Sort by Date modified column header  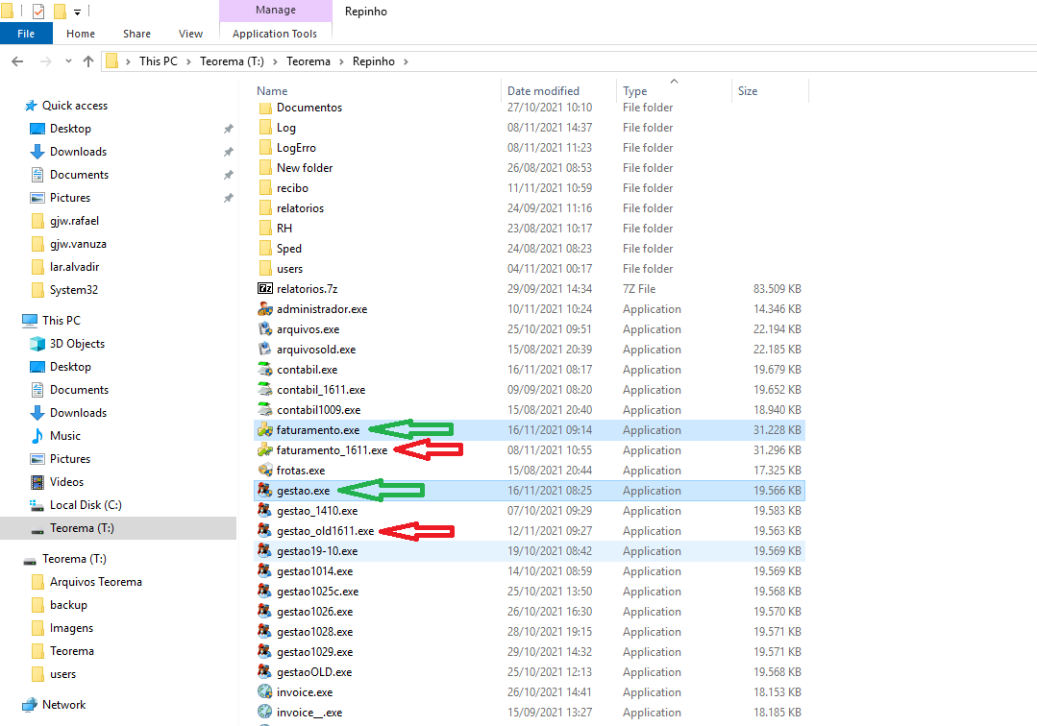click(x=543, y=91)
